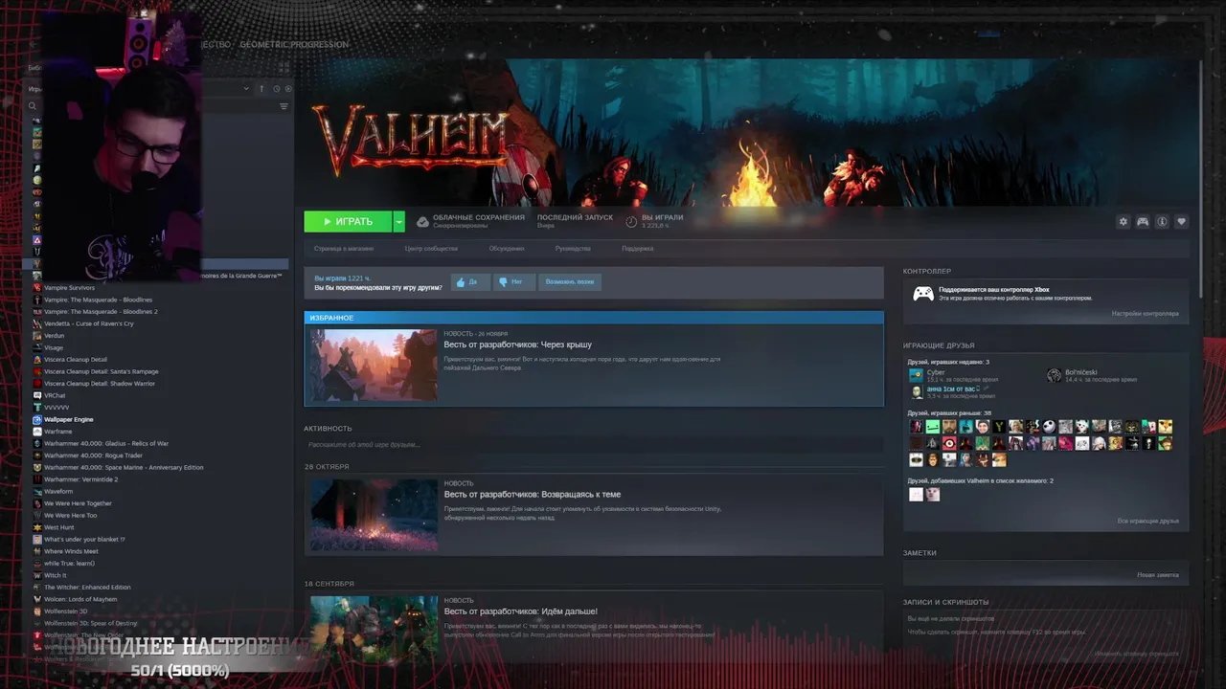Expand the library collection dropdown chevron
The width and height of the screenshot is (1226, 689).
[x=246, y=88]
